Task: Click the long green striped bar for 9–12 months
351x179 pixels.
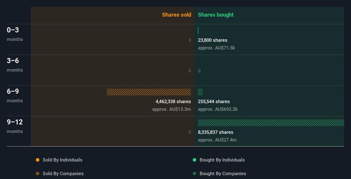Action: point(271,123)
